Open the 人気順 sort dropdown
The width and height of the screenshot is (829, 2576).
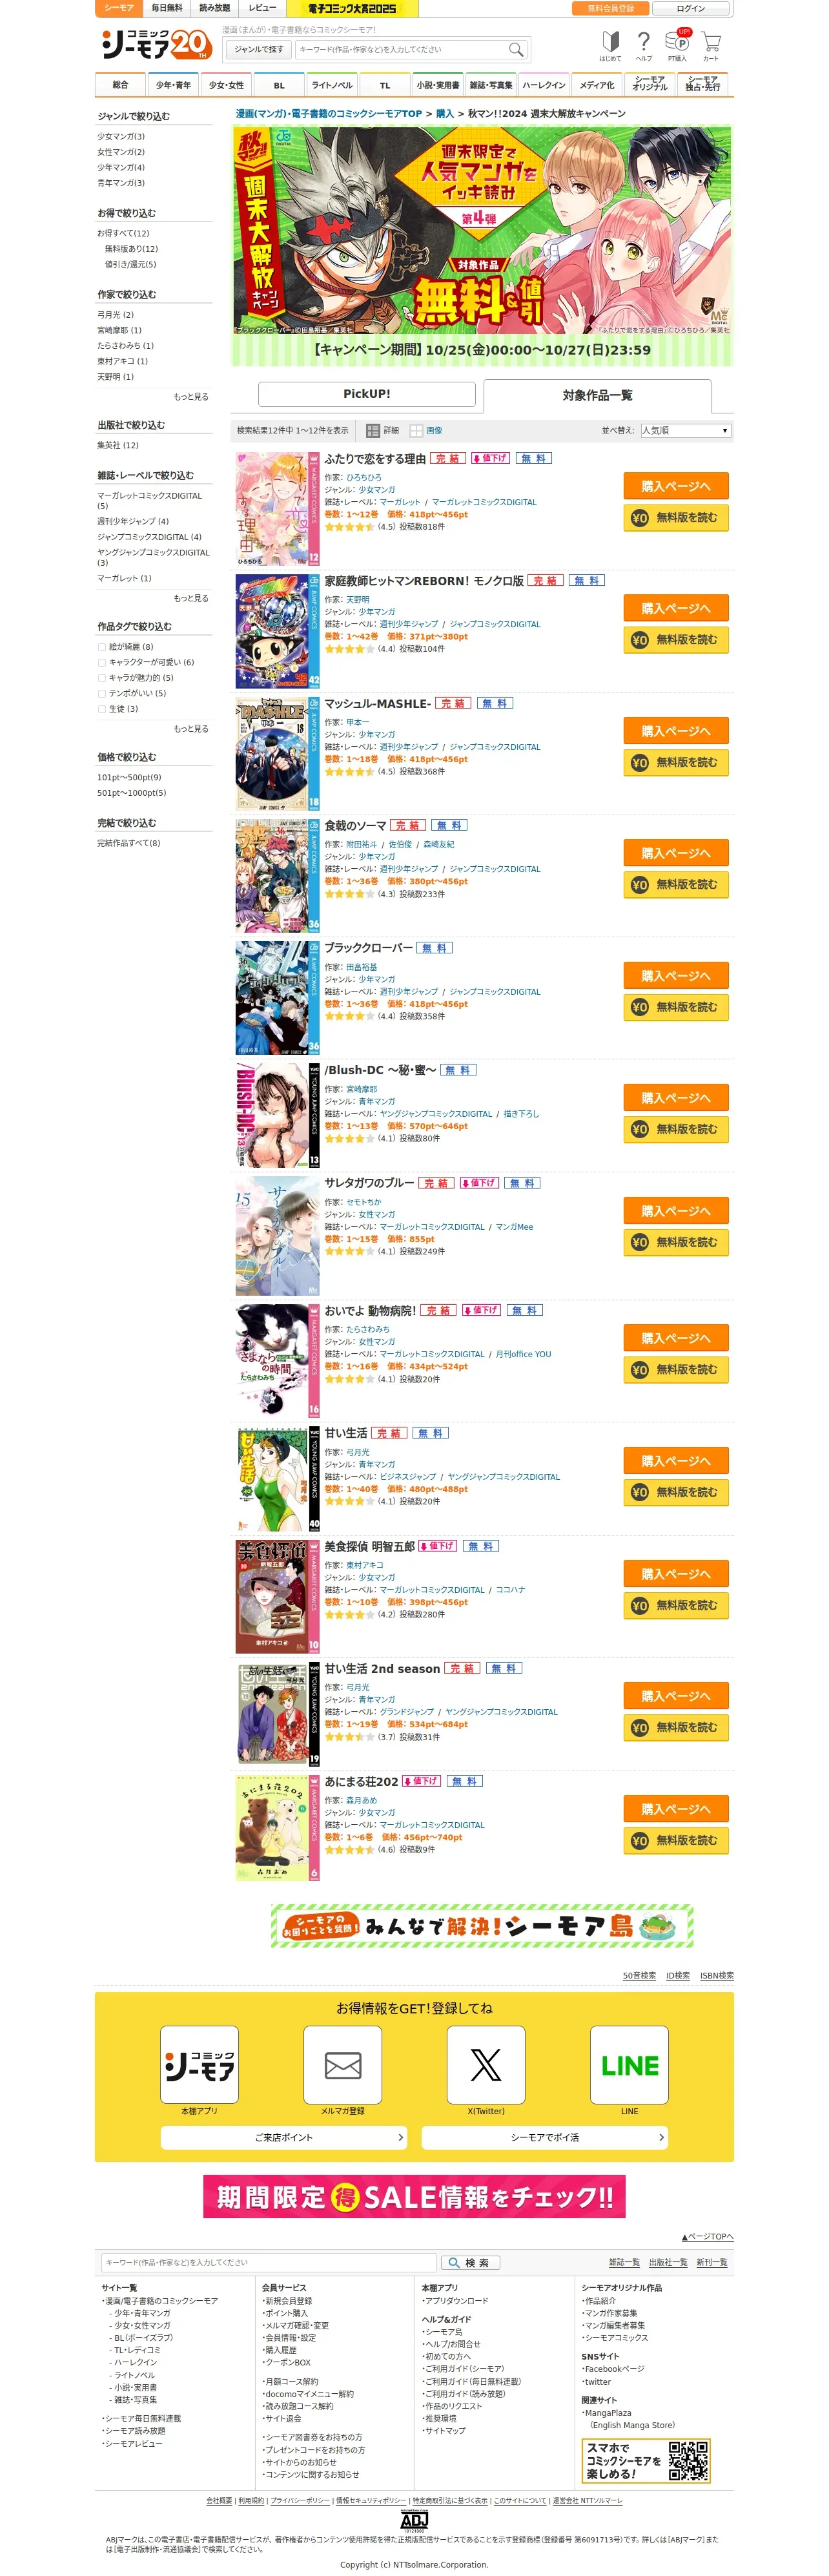coord(685,430)
